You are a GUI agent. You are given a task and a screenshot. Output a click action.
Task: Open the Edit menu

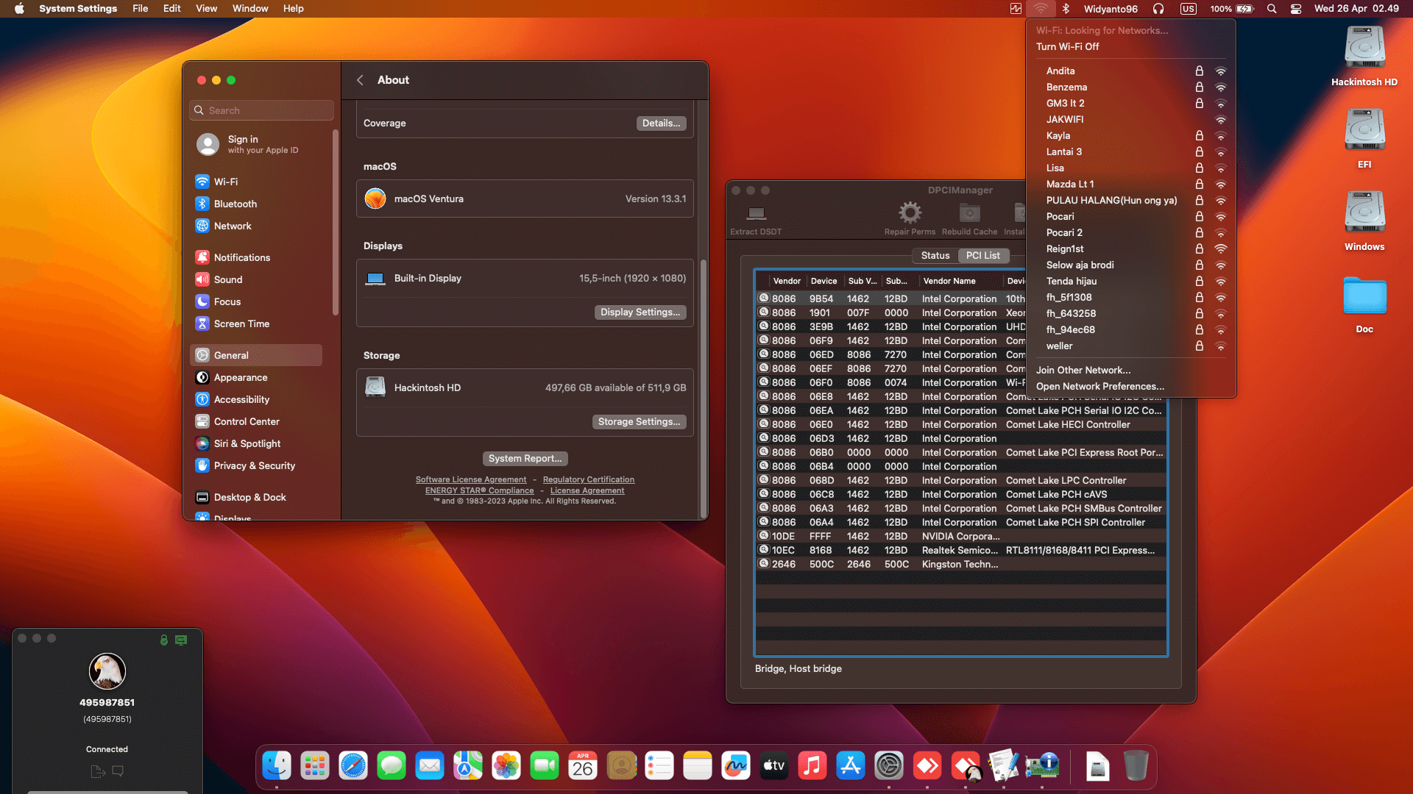coord(172,9)
